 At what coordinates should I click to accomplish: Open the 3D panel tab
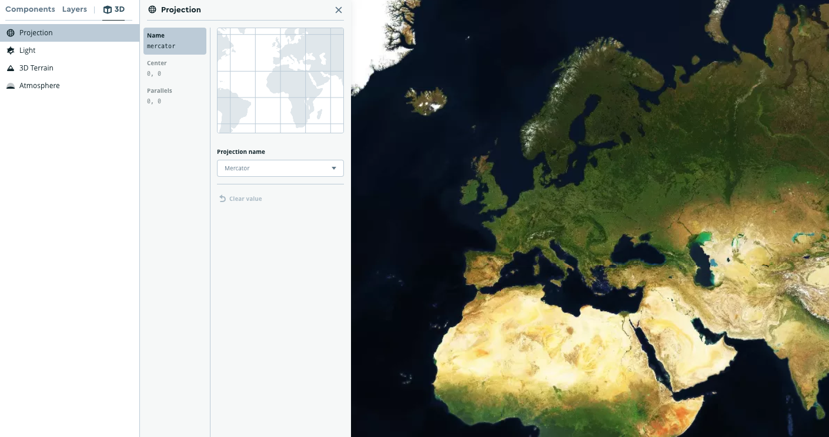(113, 9)
